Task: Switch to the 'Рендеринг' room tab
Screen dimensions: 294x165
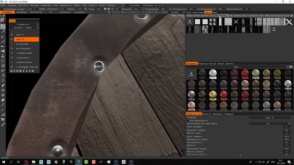Action: (x=79, y=12)
